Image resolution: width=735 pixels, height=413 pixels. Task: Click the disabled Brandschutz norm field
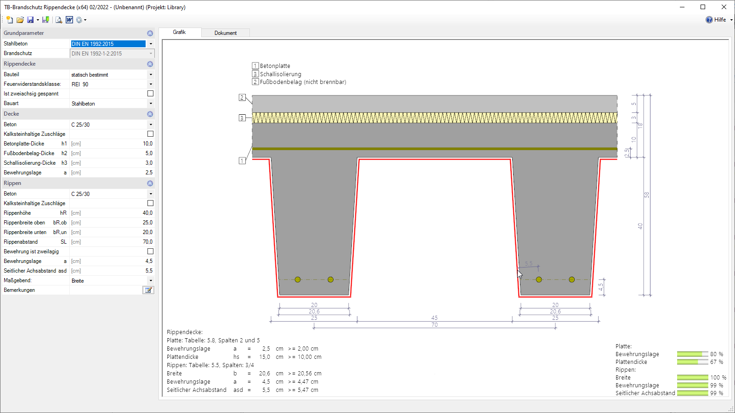112,54
